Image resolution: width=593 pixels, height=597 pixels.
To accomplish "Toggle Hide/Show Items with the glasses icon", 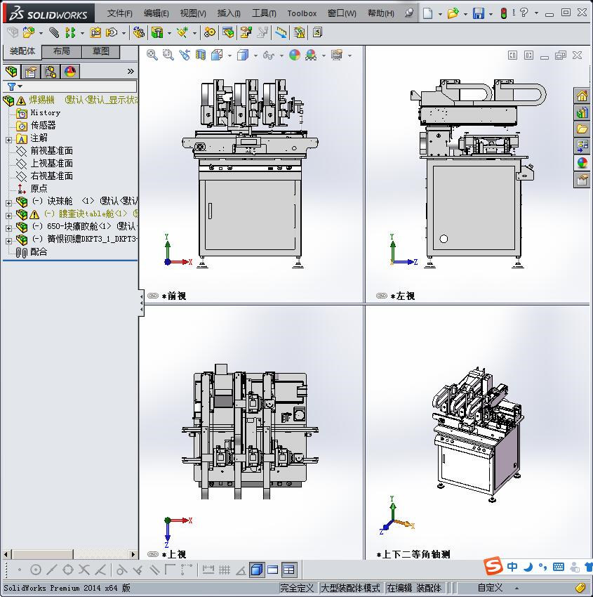I will (268, 55).
